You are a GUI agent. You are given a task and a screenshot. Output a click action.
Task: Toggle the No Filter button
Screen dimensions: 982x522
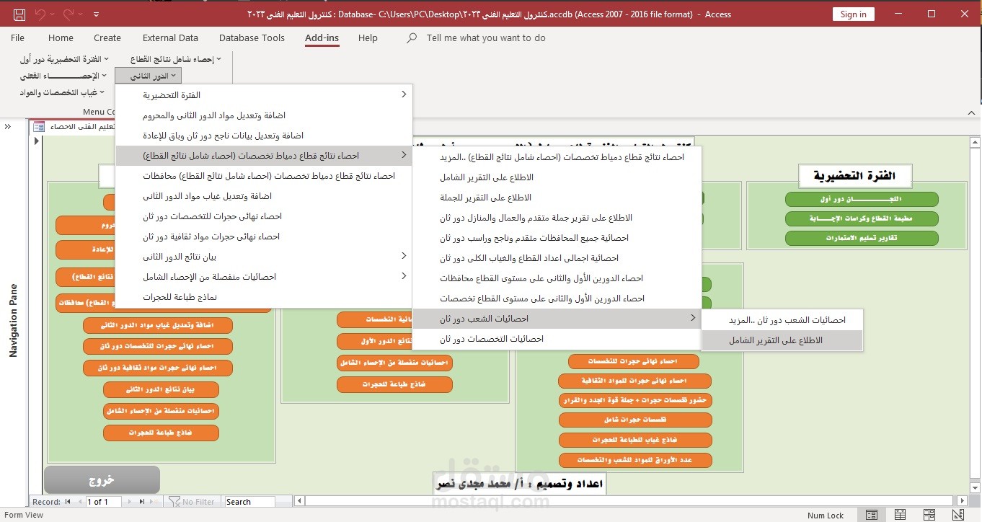coord(193,501)
